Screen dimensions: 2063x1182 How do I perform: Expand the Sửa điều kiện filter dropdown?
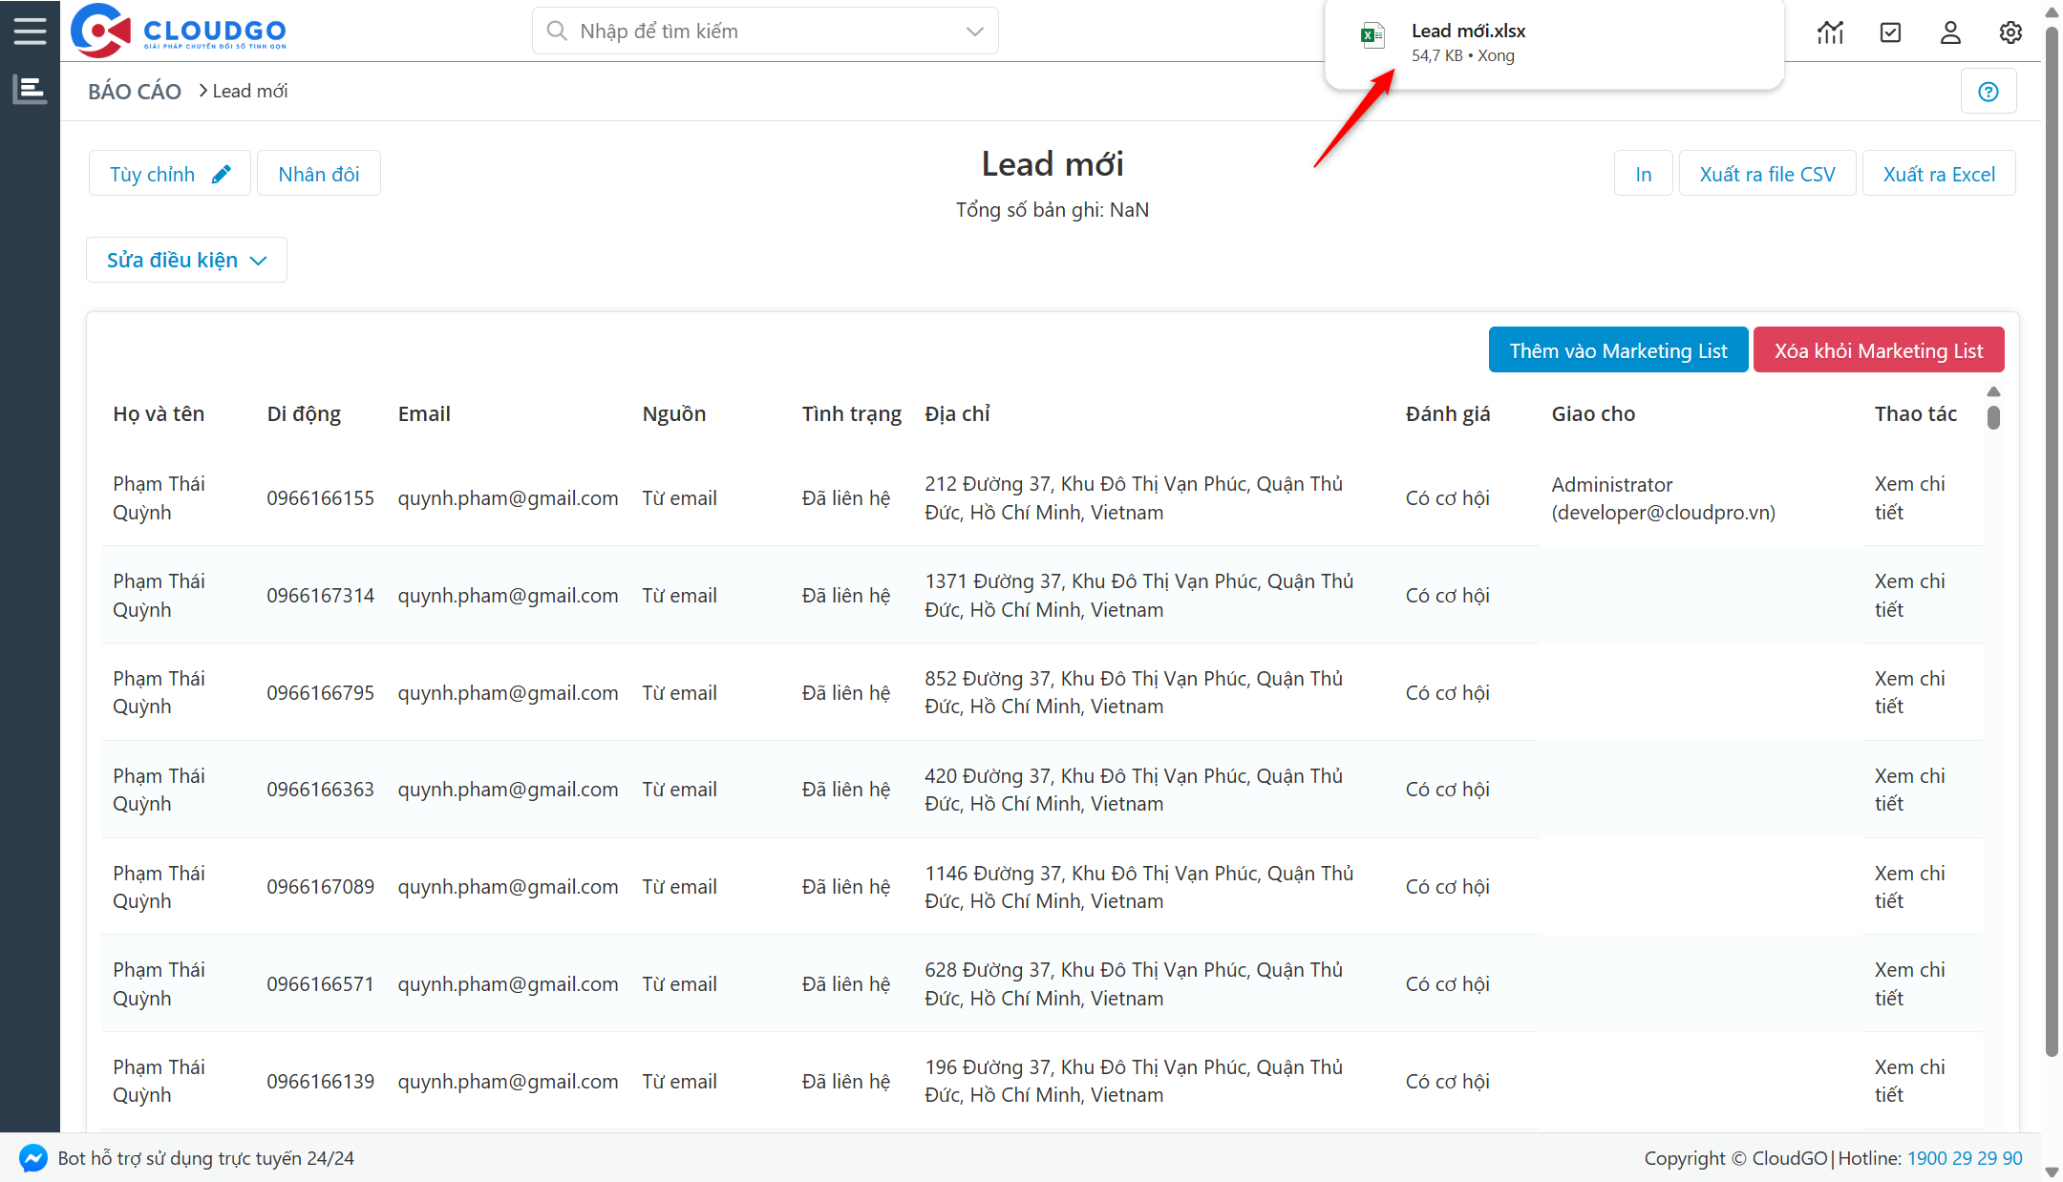tap(185, 259)
